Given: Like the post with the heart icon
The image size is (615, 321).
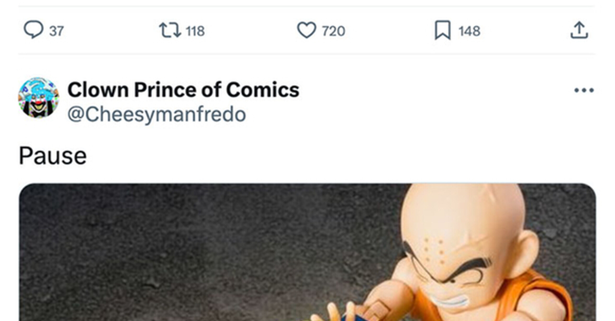Looking at the screenshot, I should click(306, 30).
